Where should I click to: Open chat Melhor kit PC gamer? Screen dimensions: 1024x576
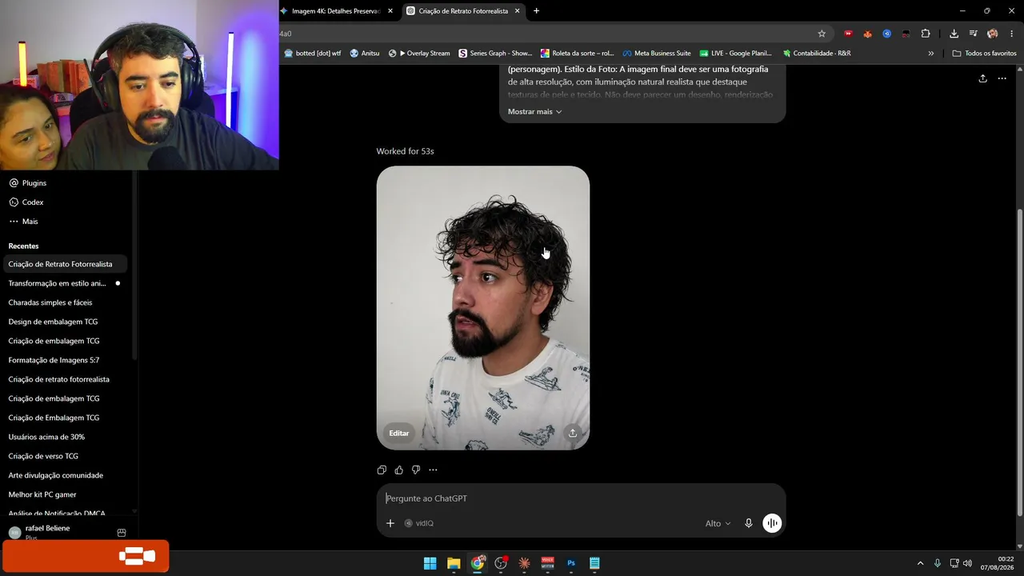65,494
